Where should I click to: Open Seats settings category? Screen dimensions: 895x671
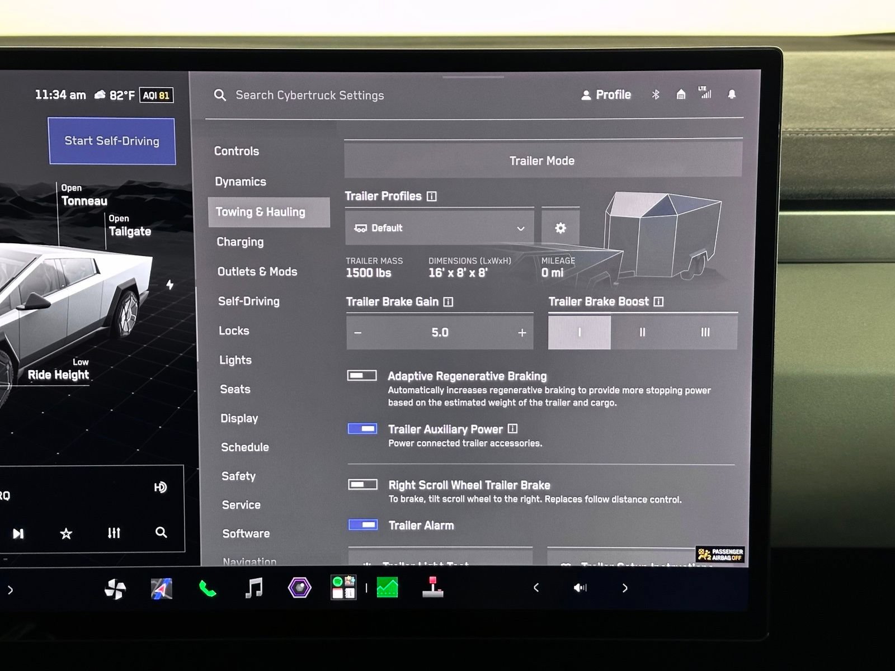point(235,389)
